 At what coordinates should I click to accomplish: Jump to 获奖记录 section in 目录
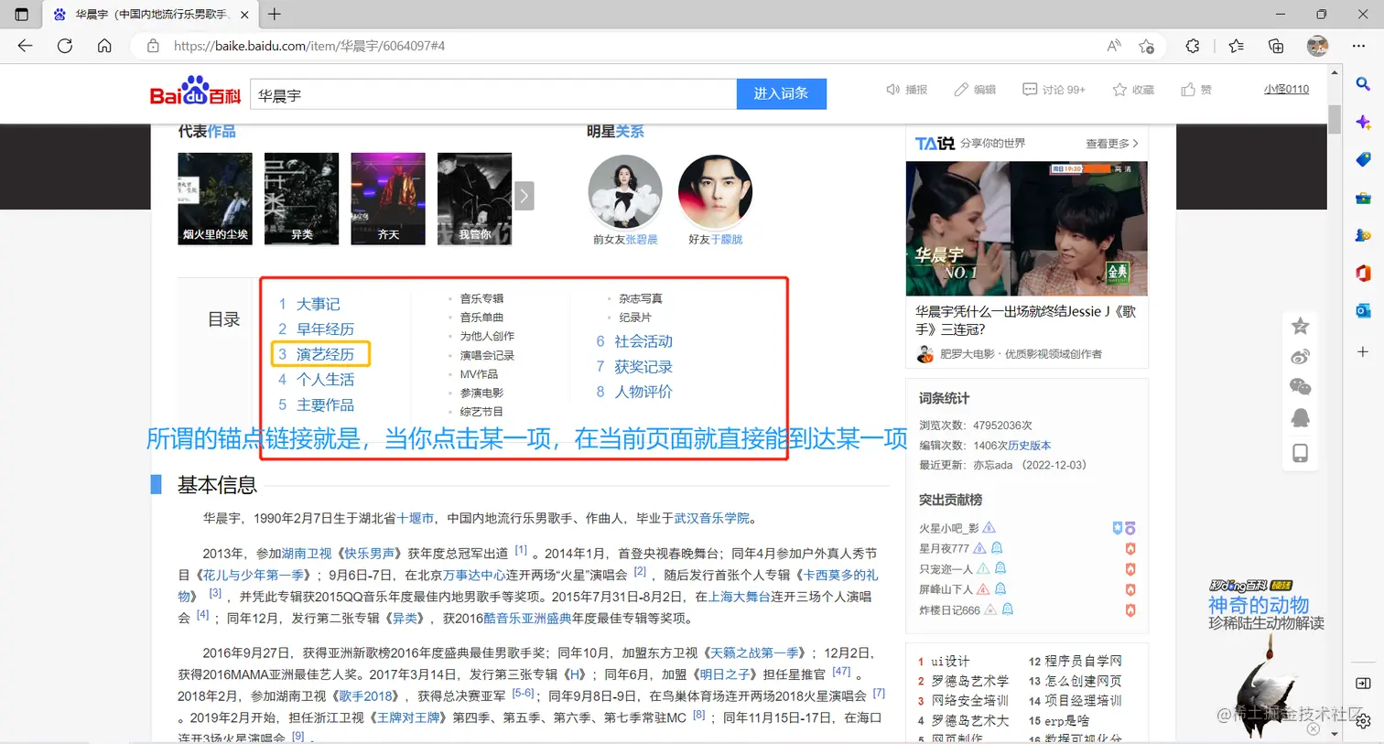(x=643, y=367)
